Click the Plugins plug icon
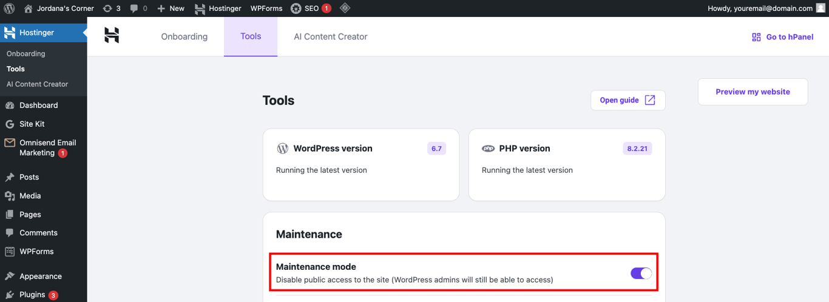 click(10, 295)
